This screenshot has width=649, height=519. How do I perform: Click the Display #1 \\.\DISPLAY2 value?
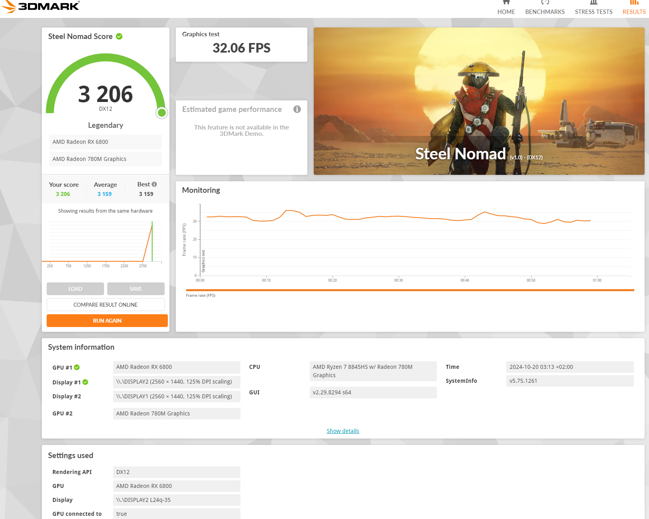click(x=177, y=382)
